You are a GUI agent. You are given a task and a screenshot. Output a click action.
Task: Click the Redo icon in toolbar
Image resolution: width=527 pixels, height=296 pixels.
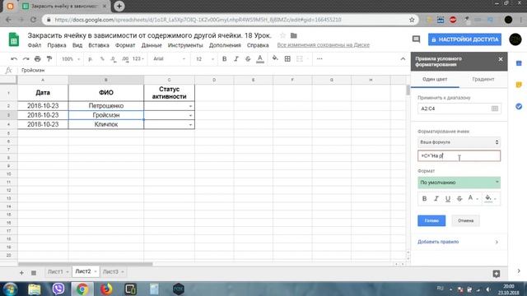26,58
